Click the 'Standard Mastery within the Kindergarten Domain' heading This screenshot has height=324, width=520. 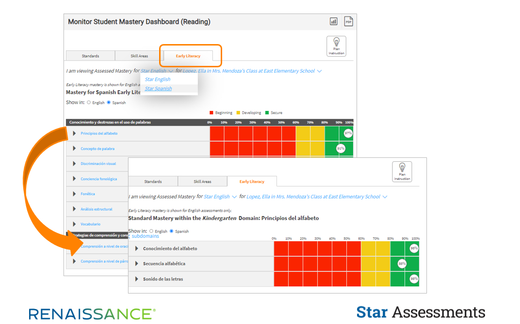pos(224,218)
